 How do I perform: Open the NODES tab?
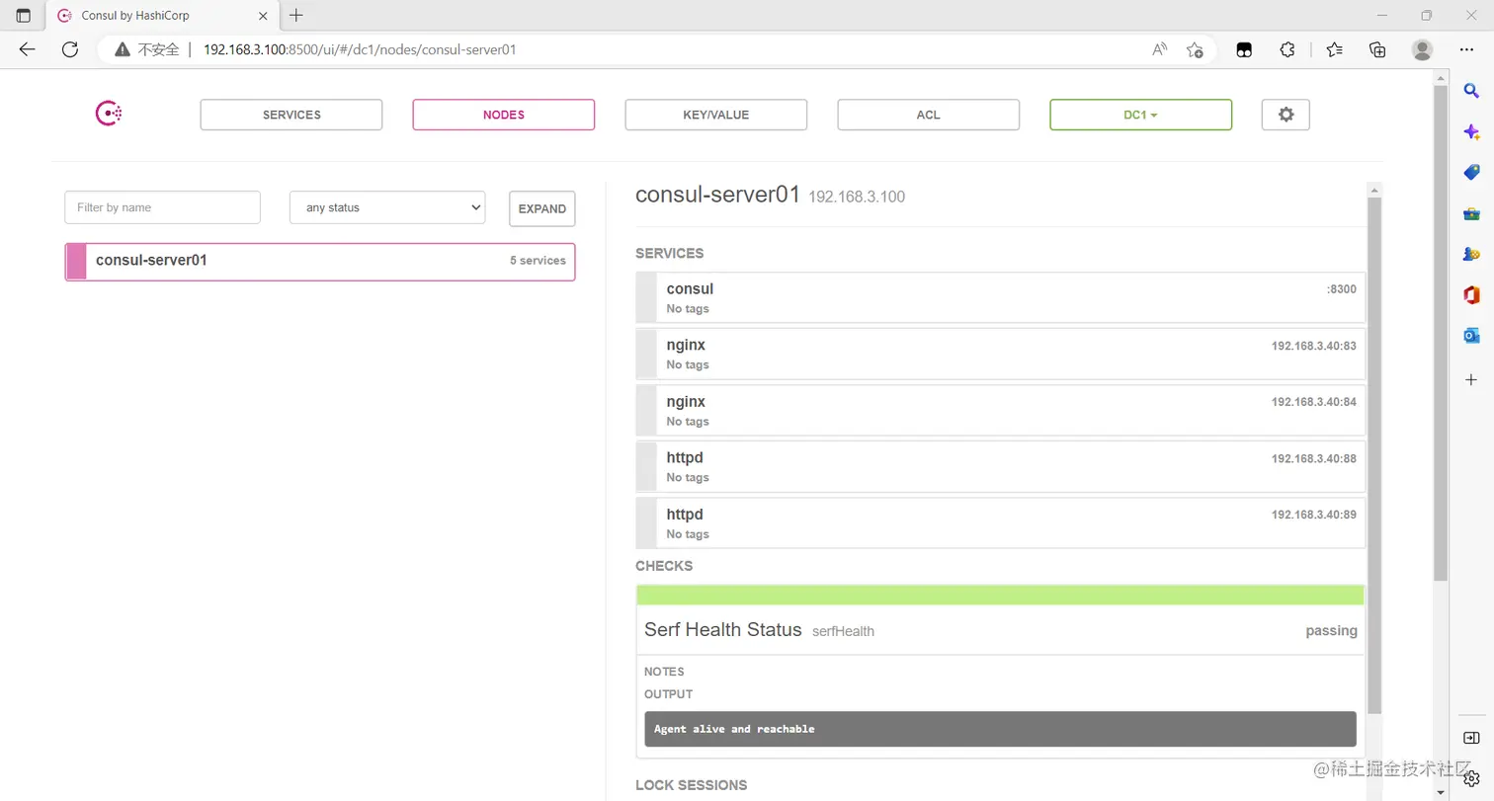click(x=504, y=115)
